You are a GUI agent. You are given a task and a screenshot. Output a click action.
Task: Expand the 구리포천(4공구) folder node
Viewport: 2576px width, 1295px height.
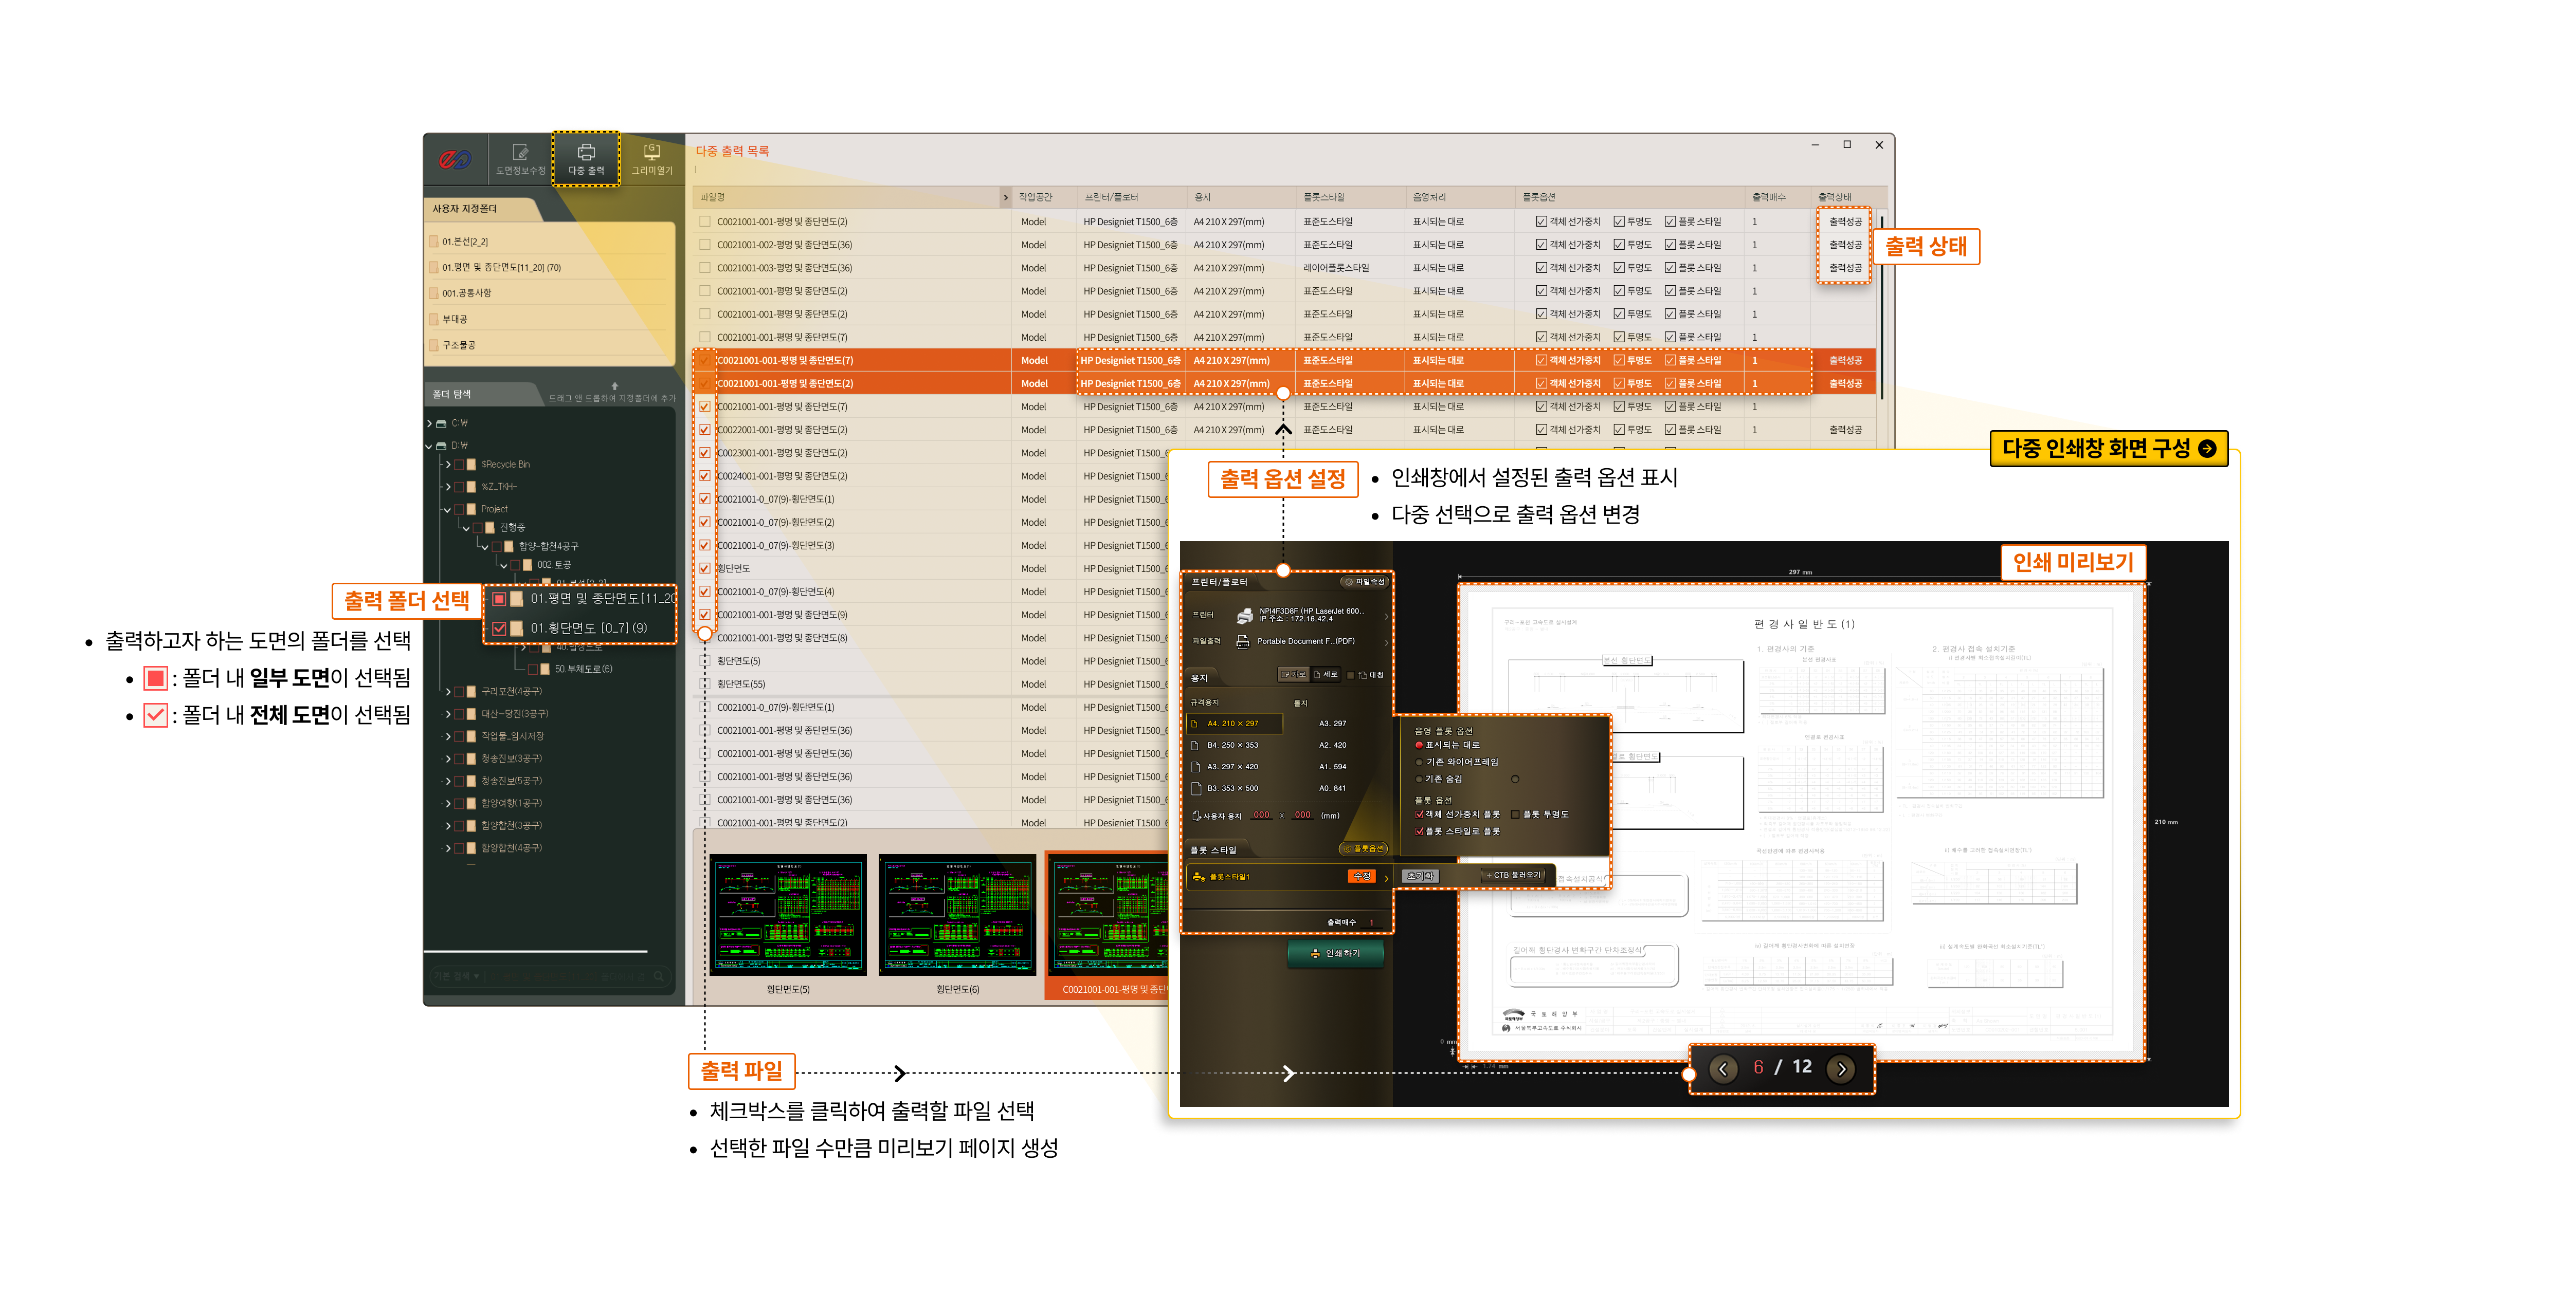(447, 692)
